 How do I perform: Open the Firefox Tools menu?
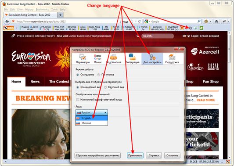pos(54,10)
